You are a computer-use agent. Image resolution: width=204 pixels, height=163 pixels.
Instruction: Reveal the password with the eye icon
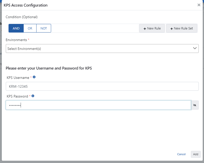coord(195,105)
